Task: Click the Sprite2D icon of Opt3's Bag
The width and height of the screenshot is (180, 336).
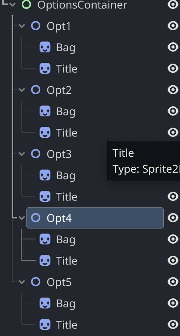Action: pyautogui.click(x=45, y=175)
